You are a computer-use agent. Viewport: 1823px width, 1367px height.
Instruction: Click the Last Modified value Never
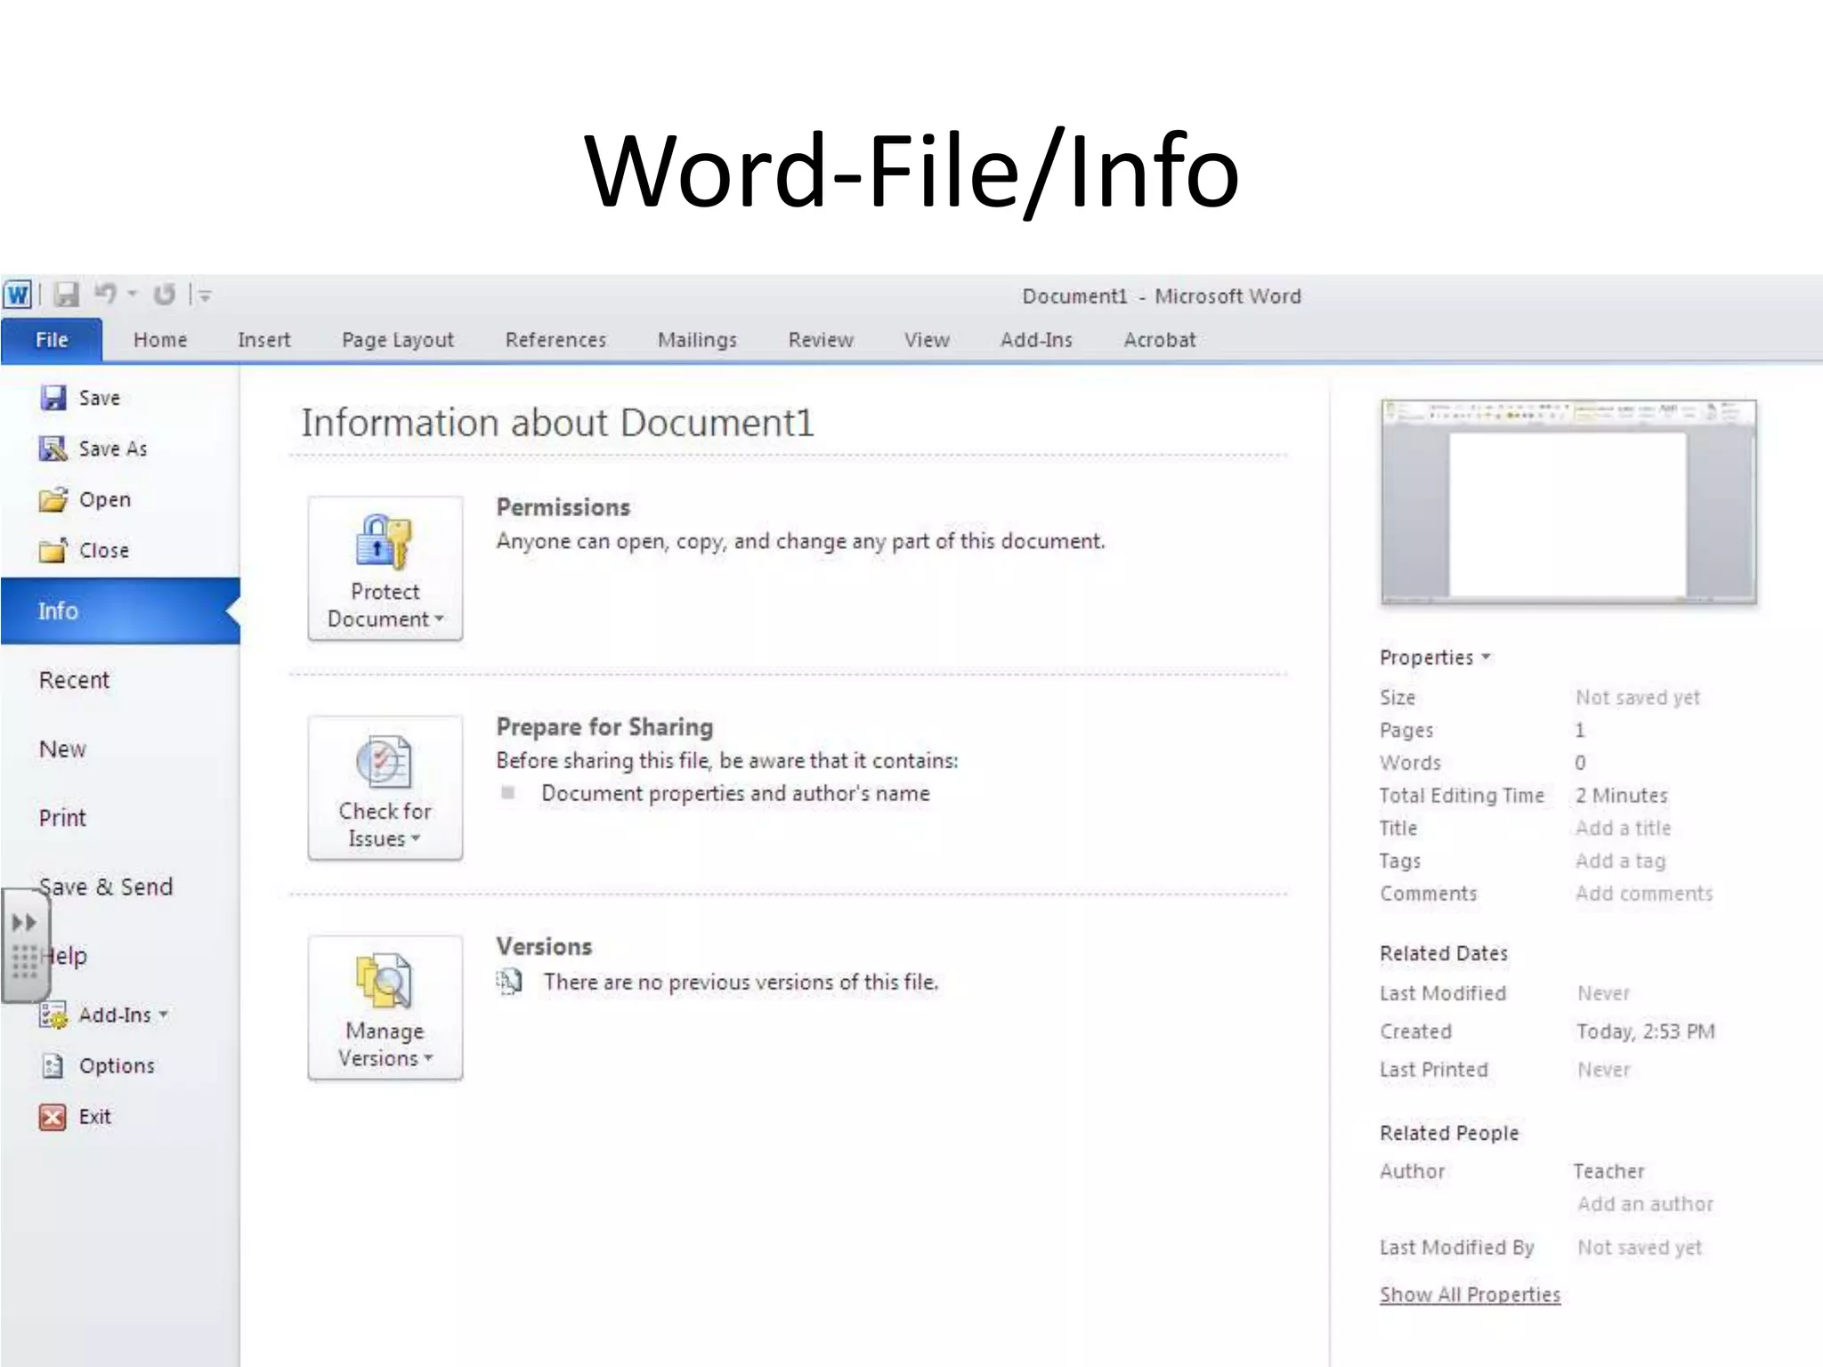[1603, 993]
